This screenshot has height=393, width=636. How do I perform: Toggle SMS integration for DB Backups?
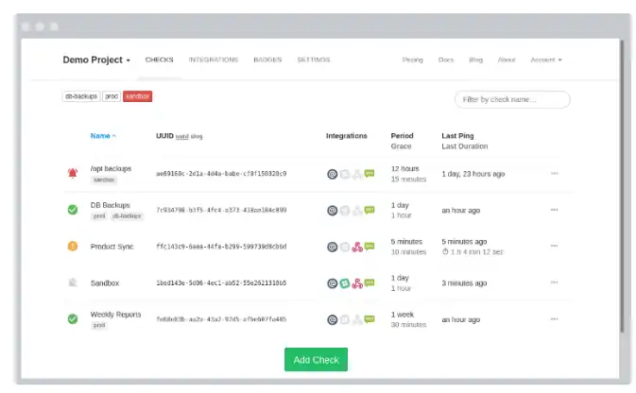click(x=370, y=210)
